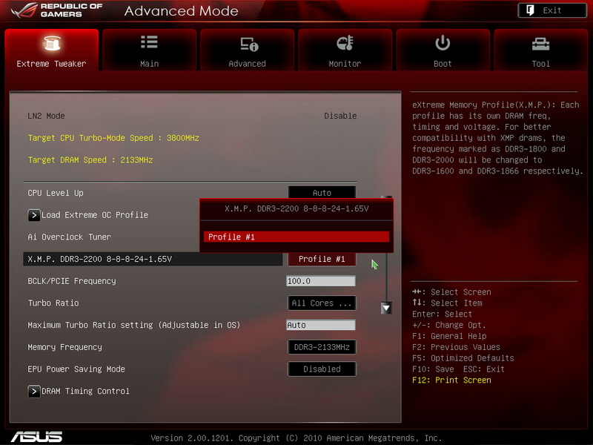Select the LN2 Mode row label

tap(46, 116)
